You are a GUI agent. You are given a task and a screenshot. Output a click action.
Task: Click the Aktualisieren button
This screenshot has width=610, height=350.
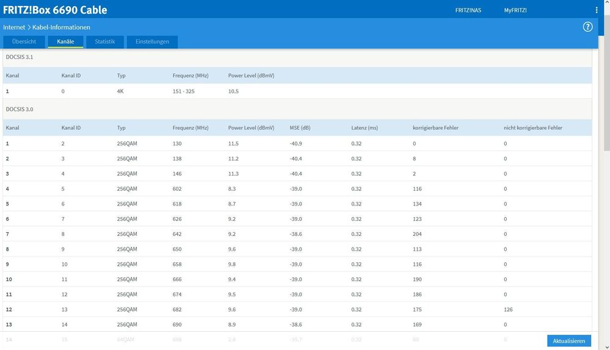click(569, 341)
